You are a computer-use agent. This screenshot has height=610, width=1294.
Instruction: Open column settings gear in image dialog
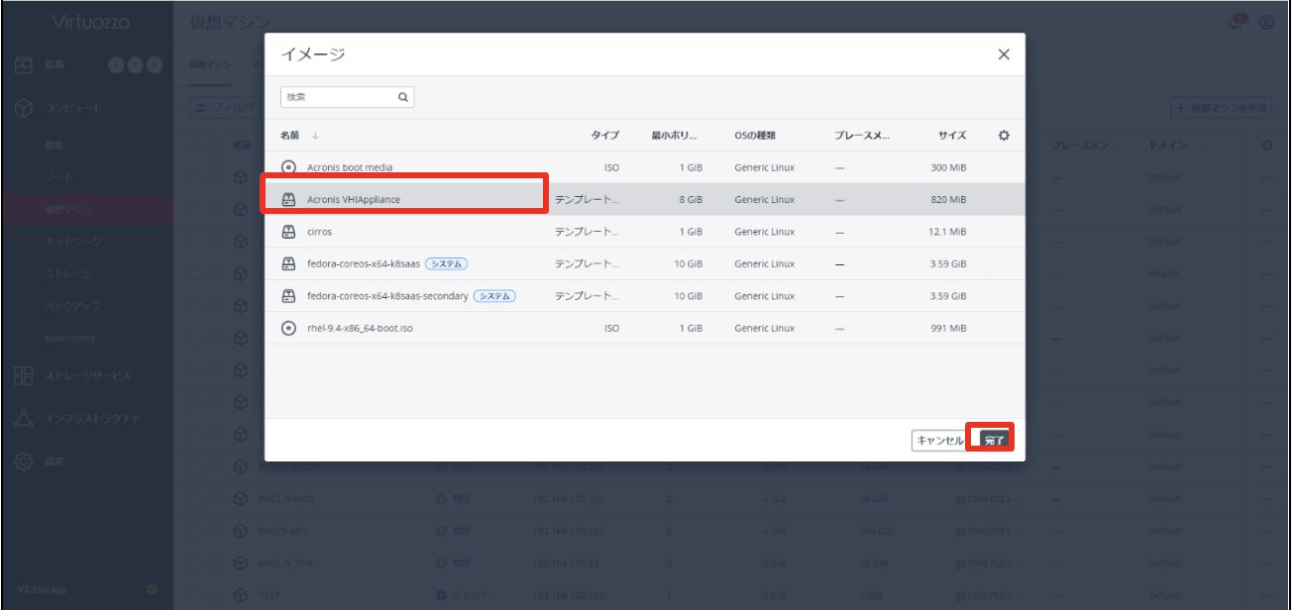[x=1002, y=135]
